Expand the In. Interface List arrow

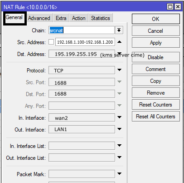click(x=119, y=145)
